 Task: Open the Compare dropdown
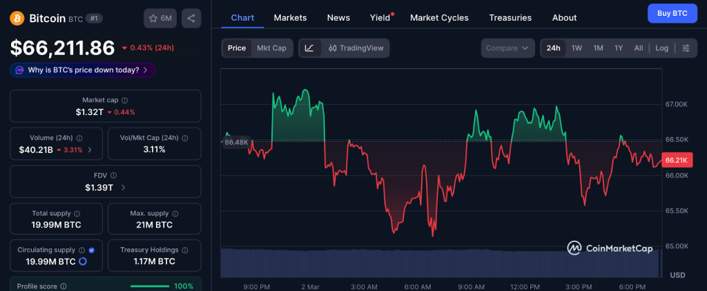507,48
